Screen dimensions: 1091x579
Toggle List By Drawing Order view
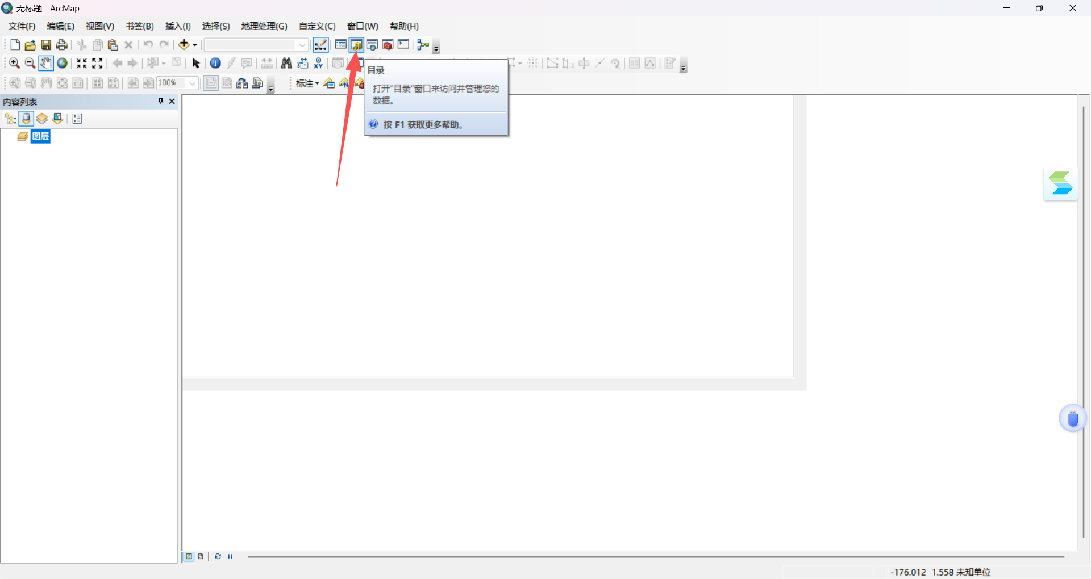pyautogui.click(x=10, y=119)
